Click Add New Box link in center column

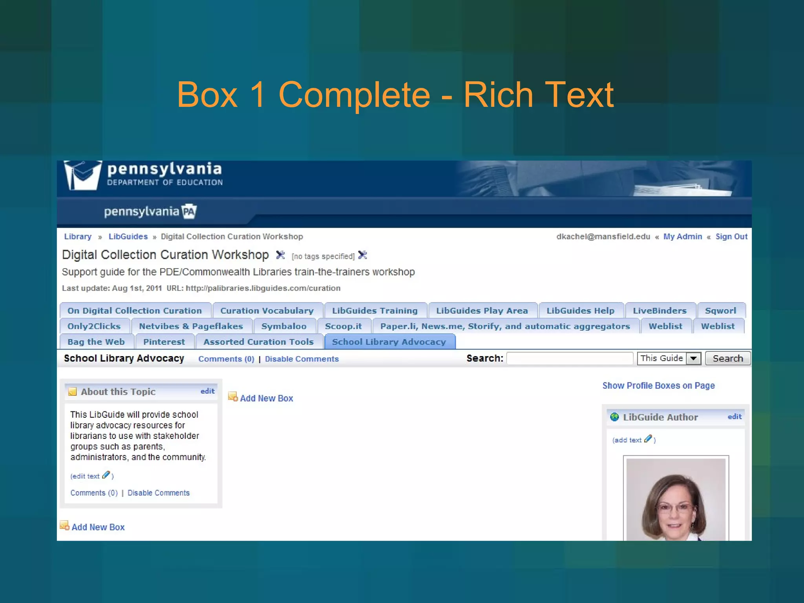pyautogui.click(x=267, y=398)
